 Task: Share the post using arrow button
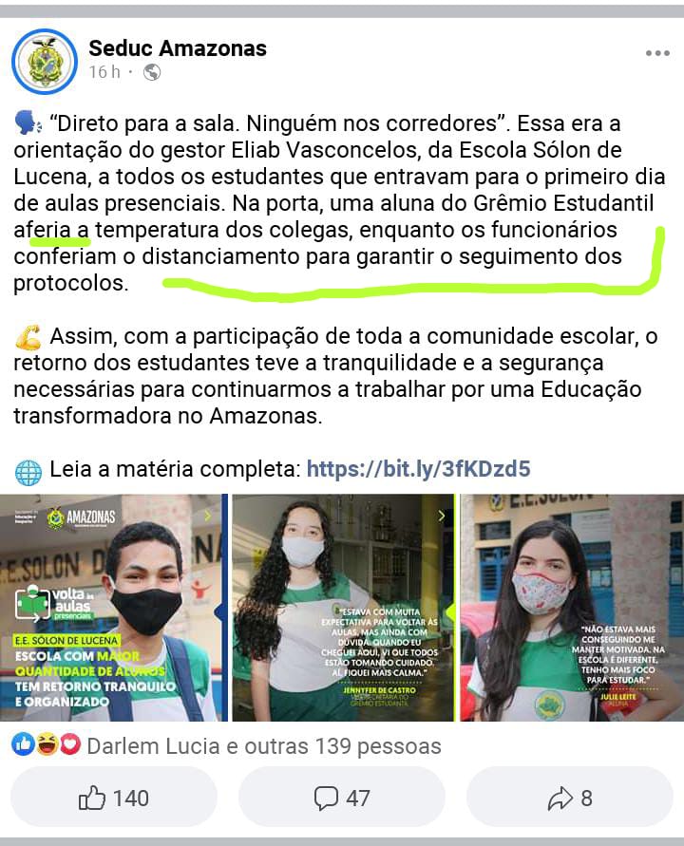point(570,798)
